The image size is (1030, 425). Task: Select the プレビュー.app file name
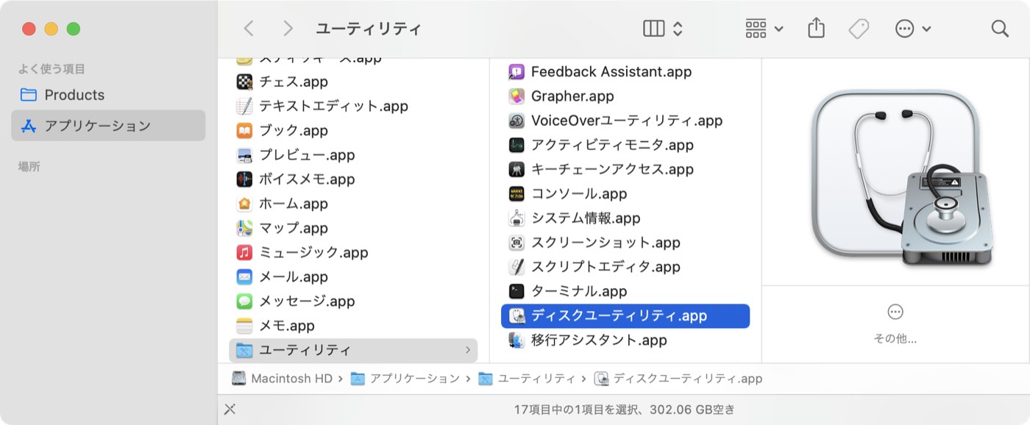(x=307, y=155)
